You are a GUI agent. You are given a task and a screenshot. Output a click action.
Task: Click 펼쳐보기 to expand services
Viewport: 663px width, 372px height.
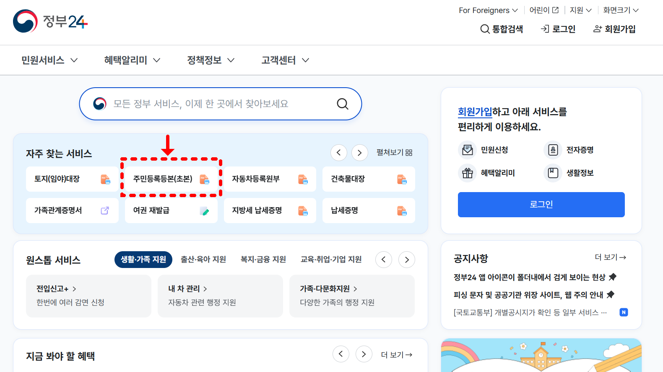pos(394,153)
